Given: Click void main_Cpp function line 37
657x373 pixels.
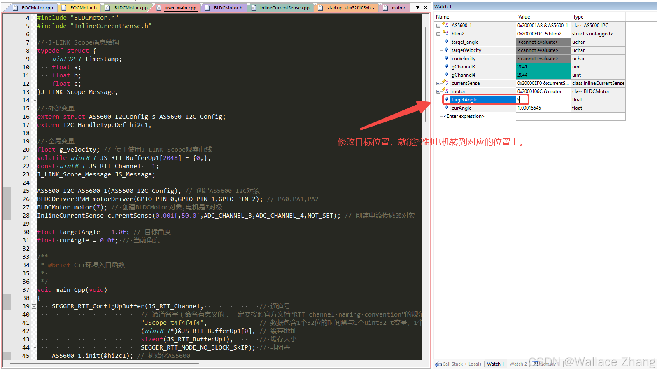Looking at the screenshot, I should coord(72,290).
